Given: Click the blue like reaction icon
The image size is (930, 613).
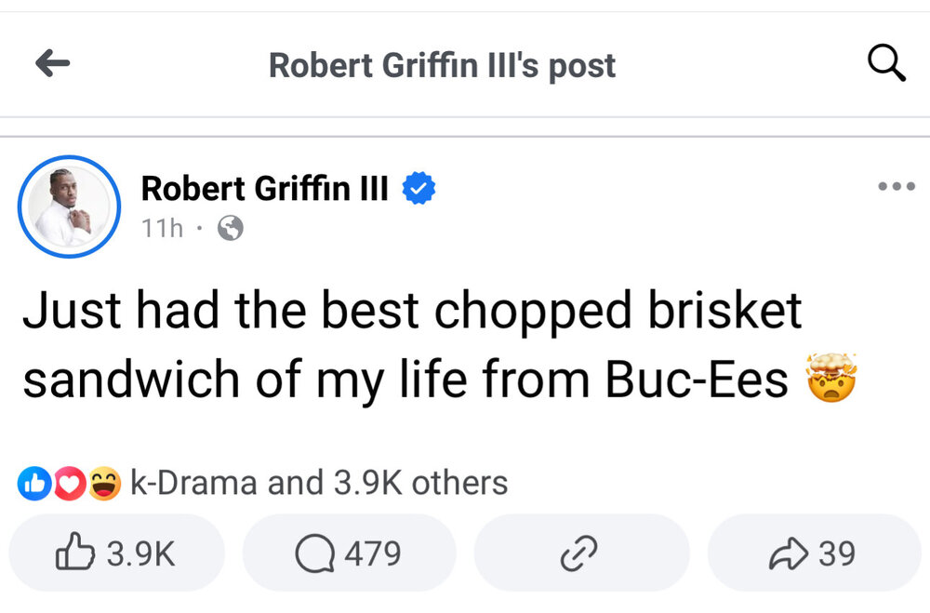Looking at the screenshot, I should [33, 484].
